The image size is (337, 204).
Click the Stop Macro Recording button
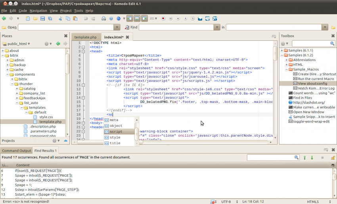point(178,19)
